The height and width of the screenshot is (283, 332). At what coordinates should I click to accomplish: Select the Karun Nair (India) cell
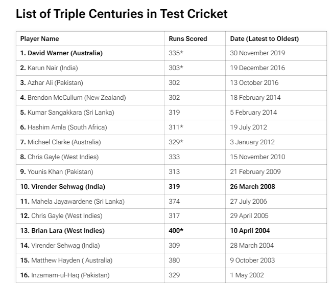[49, 68]
